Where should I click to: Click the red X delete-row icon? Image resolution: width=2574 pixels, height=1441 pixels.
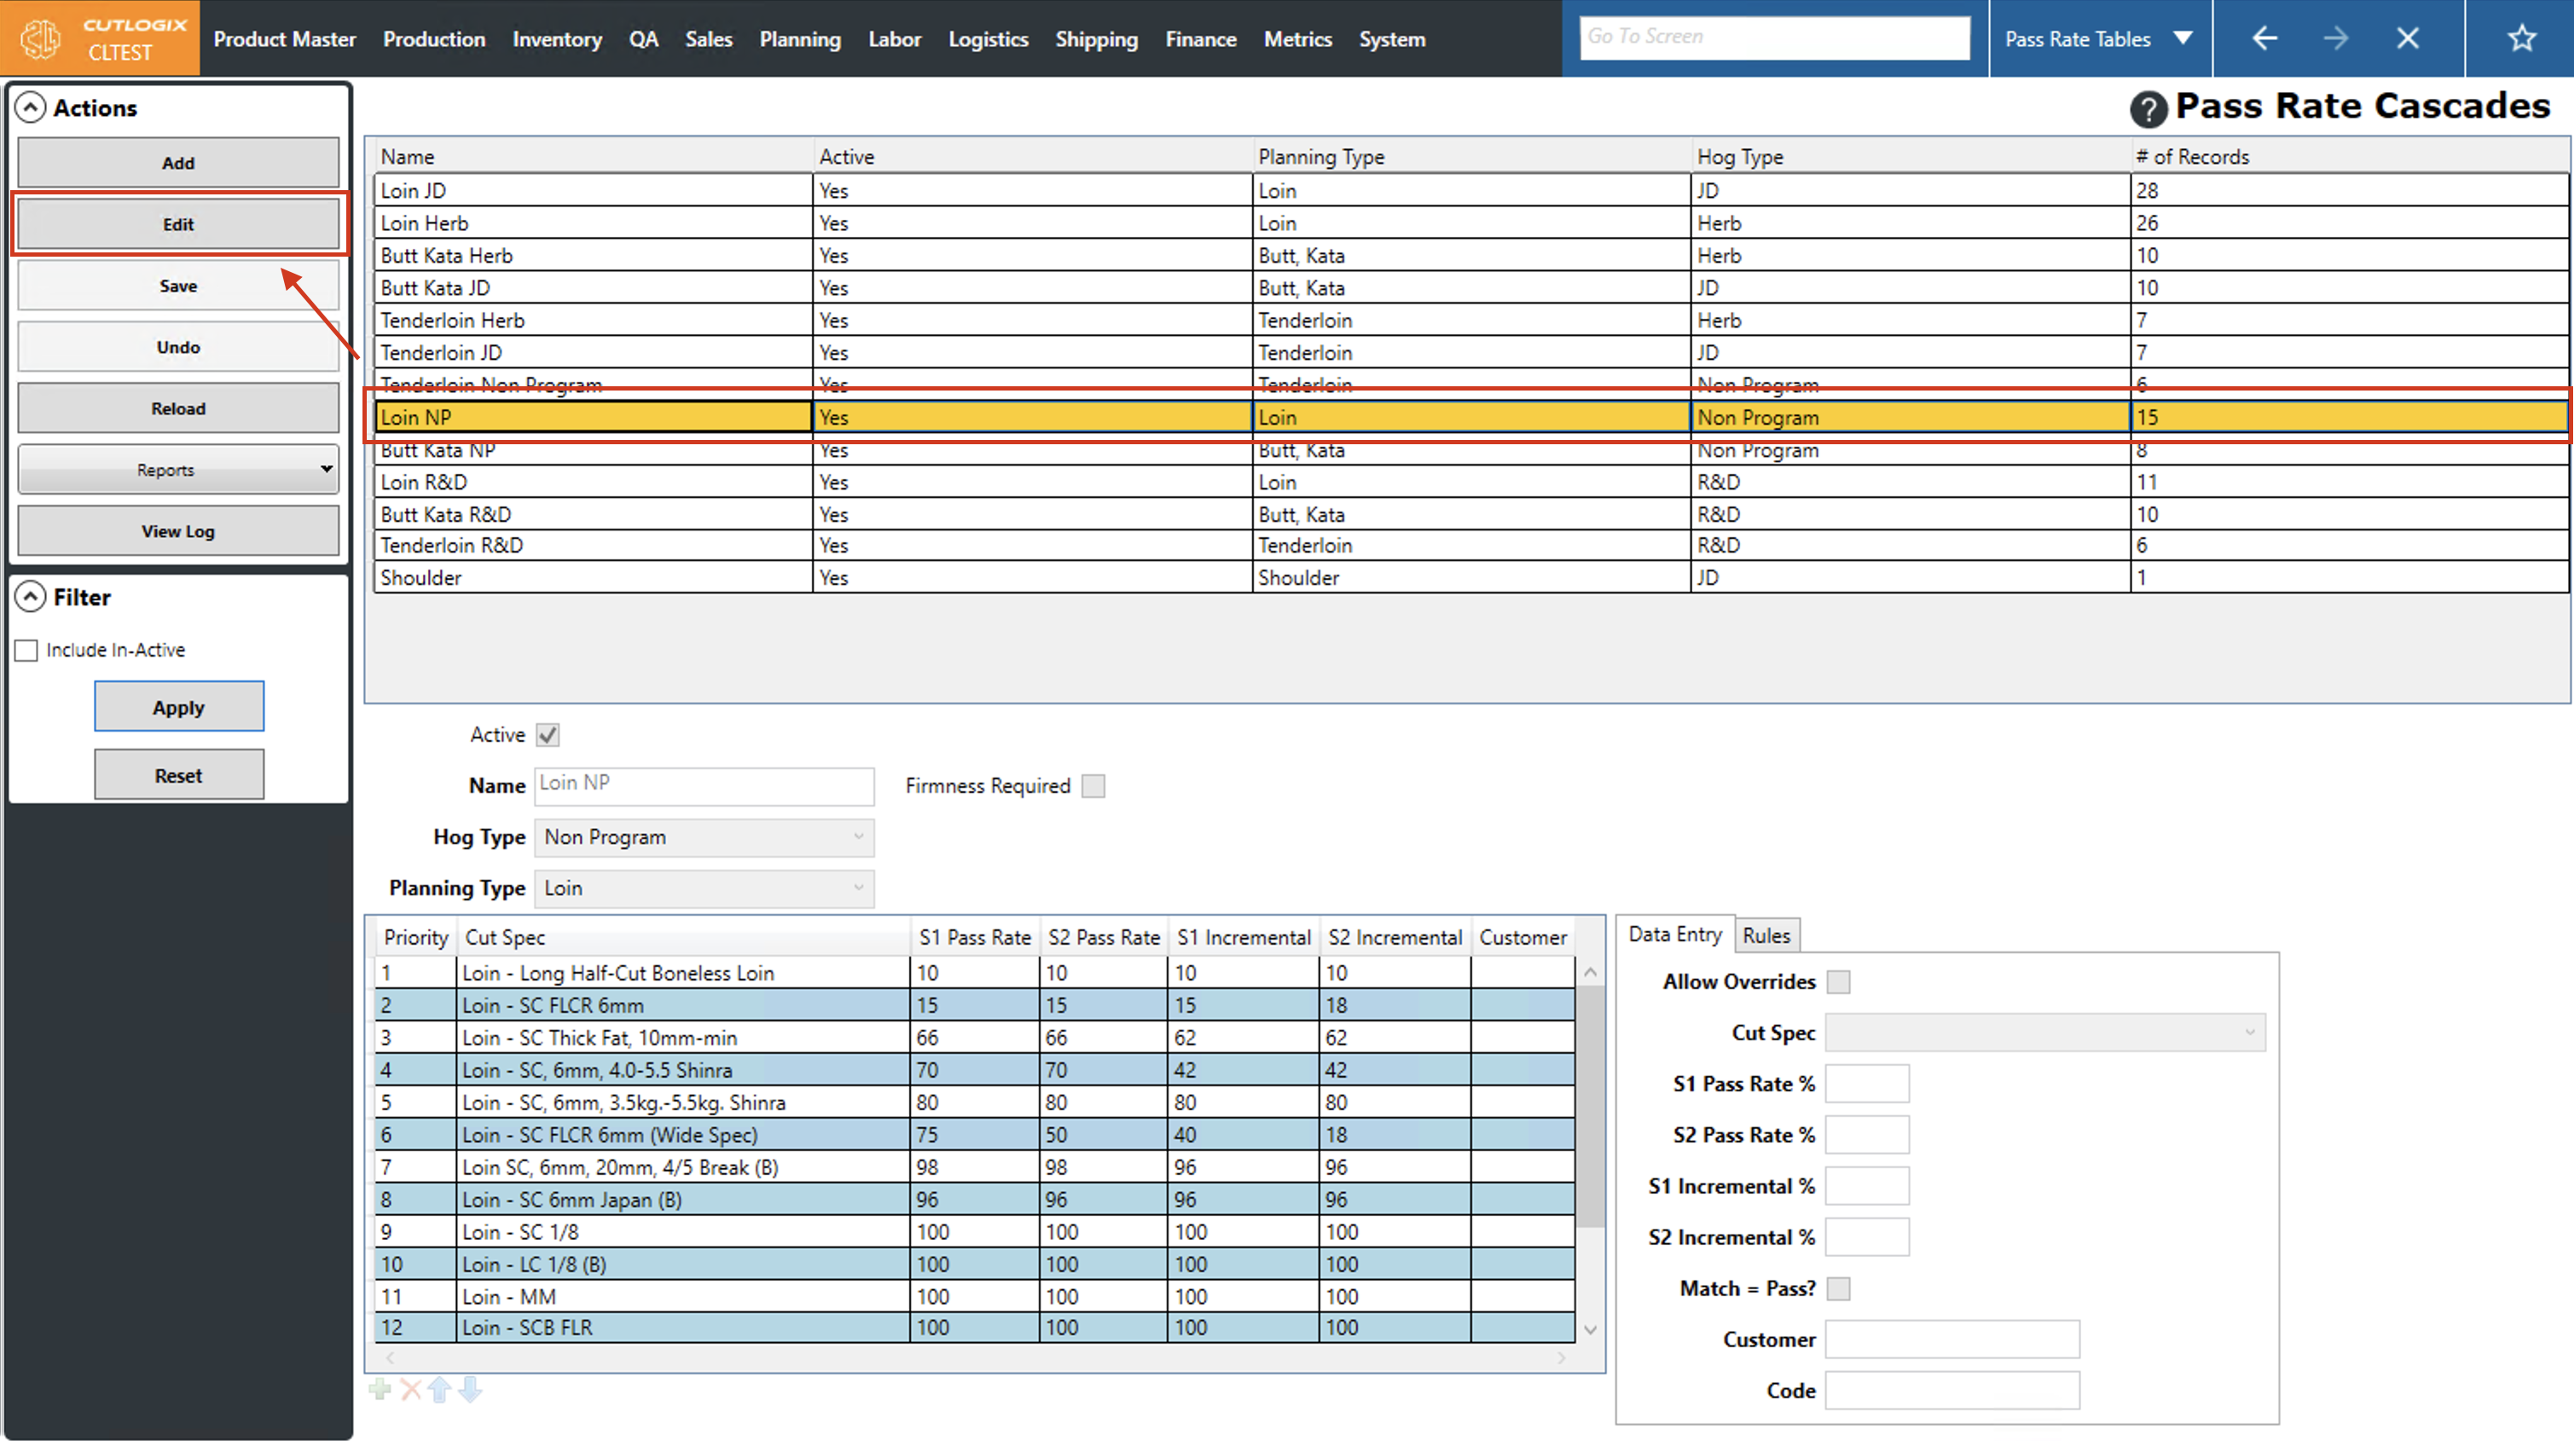tap(411, 1388)
